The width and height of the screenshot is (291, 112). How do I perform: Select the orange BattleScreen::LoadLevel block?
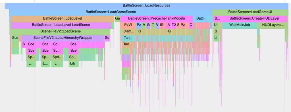tap(63, 18)
